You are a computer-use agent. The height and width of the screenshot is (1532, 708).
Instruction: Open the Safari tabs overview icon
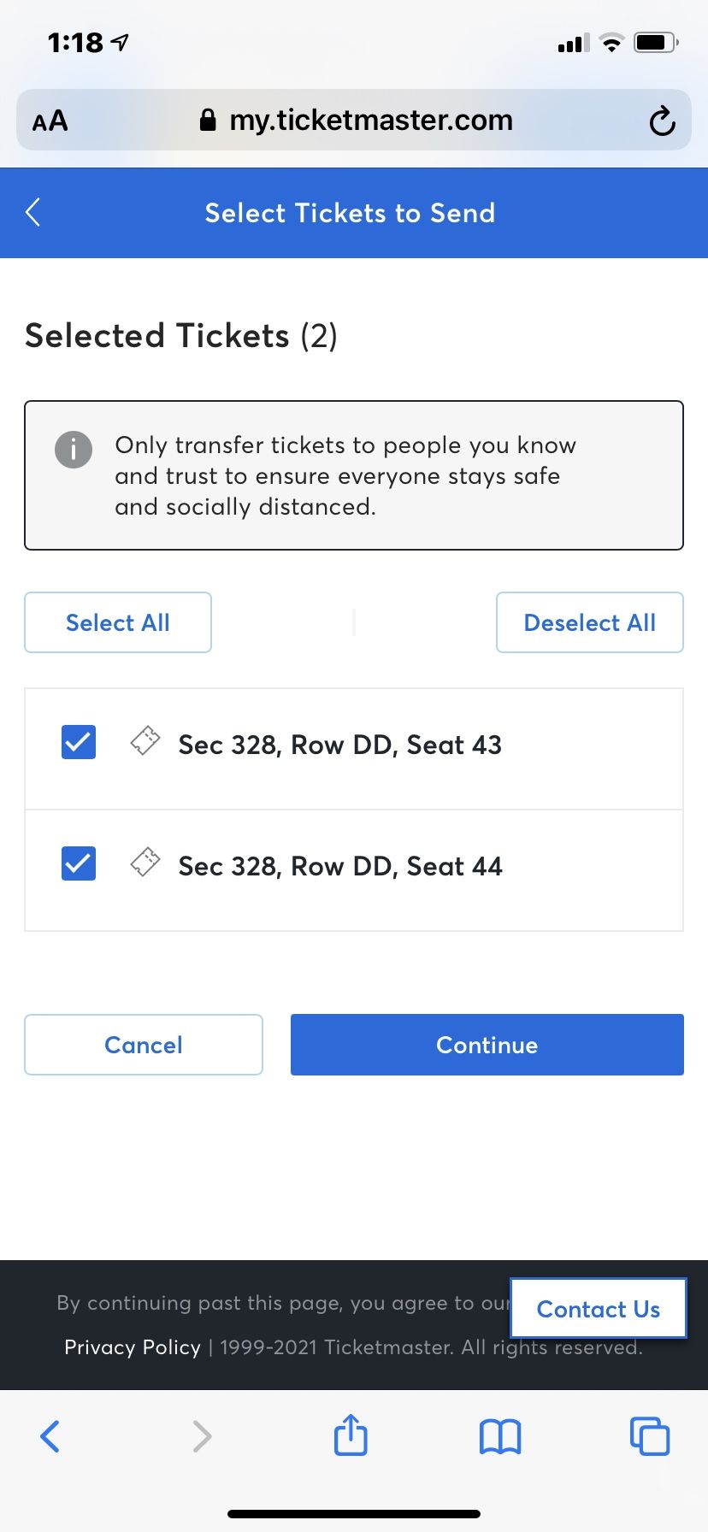pyautogui.click(x=650, y=1435)
